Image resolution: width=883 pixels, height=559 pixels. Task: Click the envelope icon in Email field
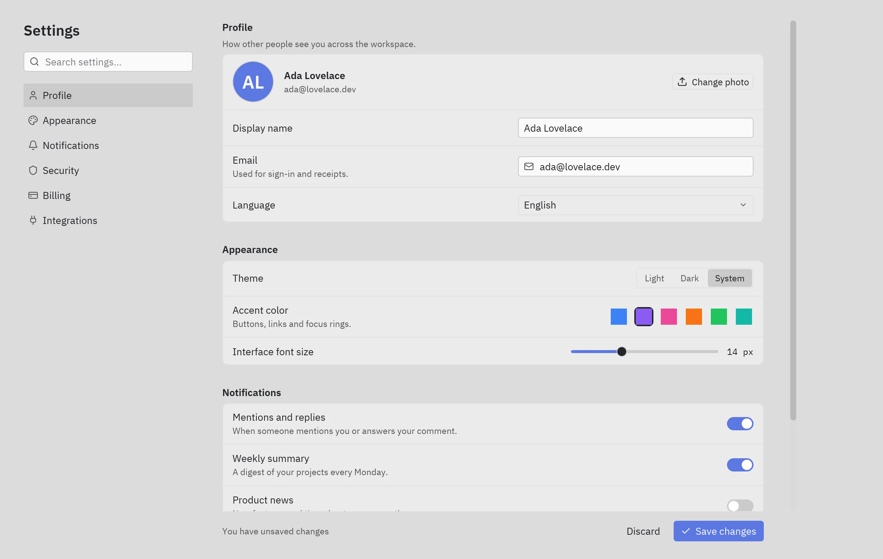pos(529,167)
